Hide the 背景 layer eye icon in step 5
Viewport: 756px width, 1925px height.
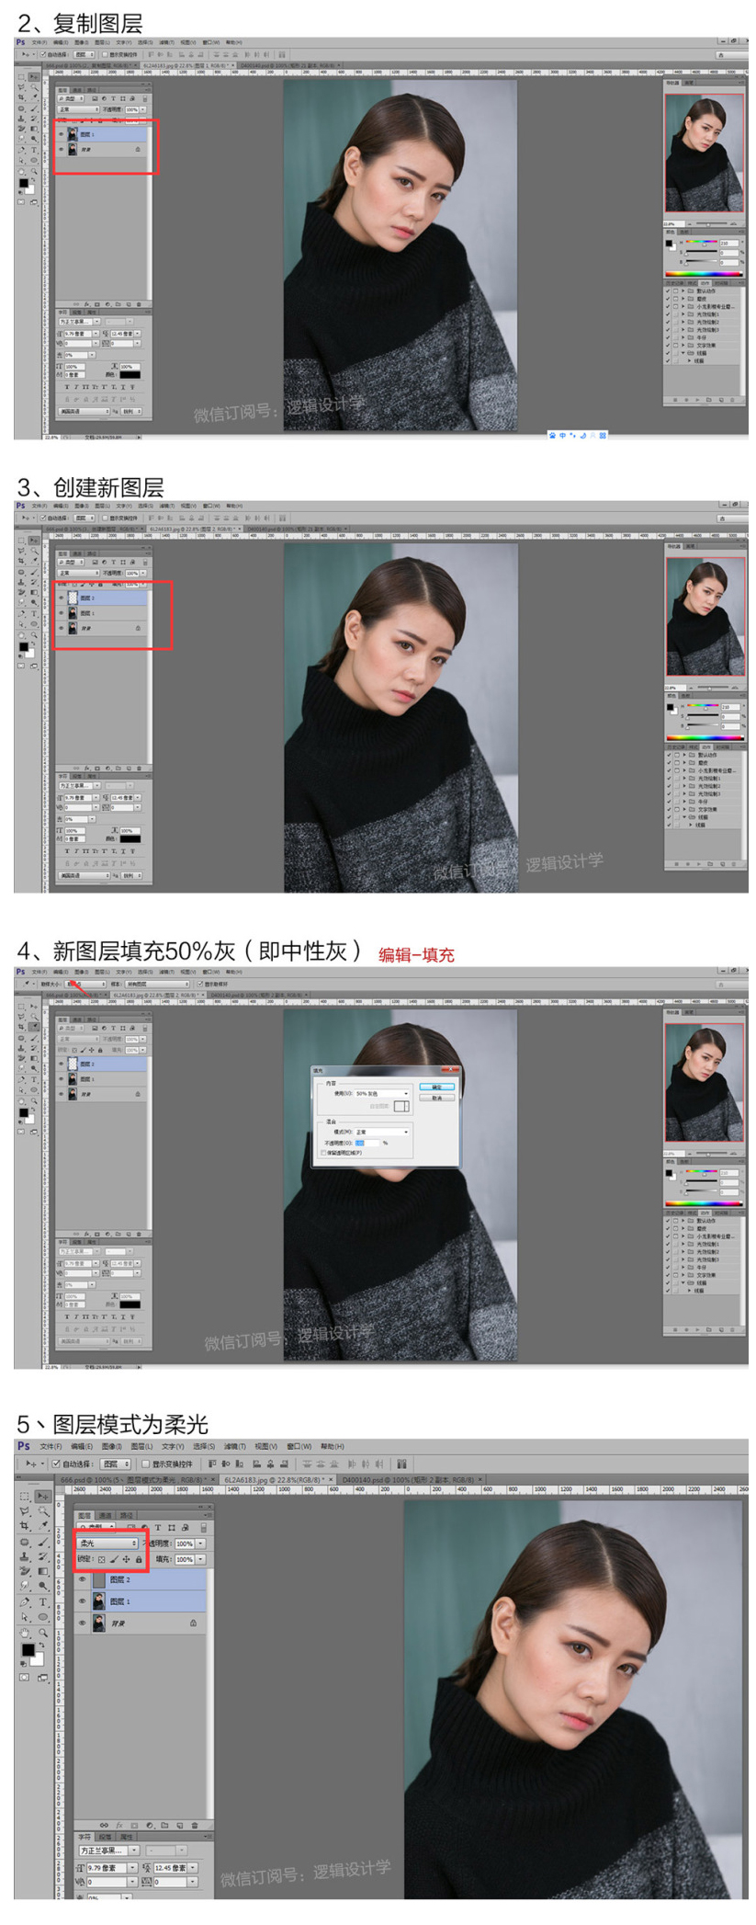tap(82, 1623)
